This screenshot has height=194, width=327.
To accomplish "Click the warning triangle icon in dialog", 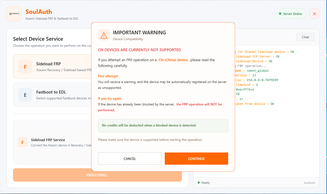I will (104, 35).
